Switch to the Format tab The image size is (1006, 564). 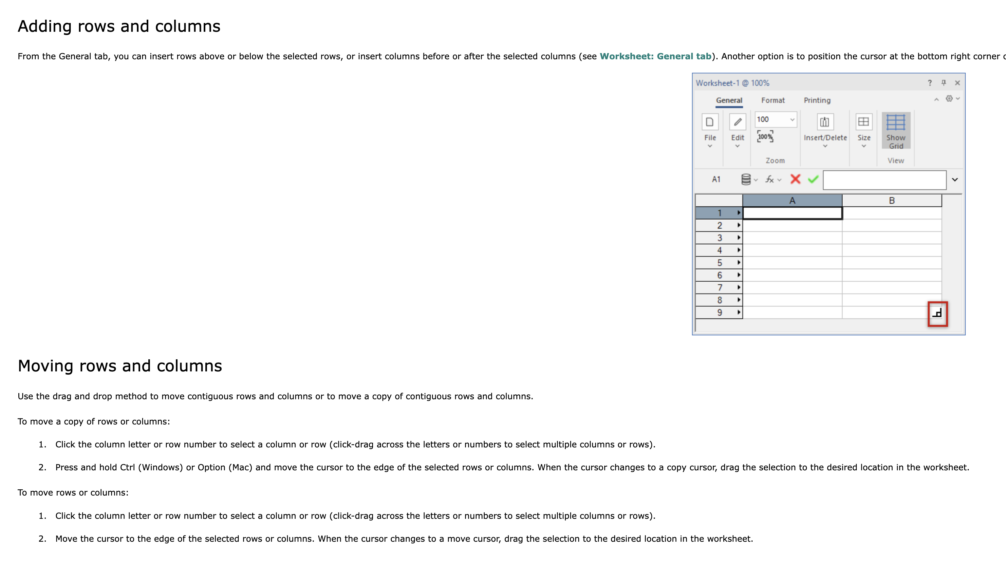tap(773, 100)
